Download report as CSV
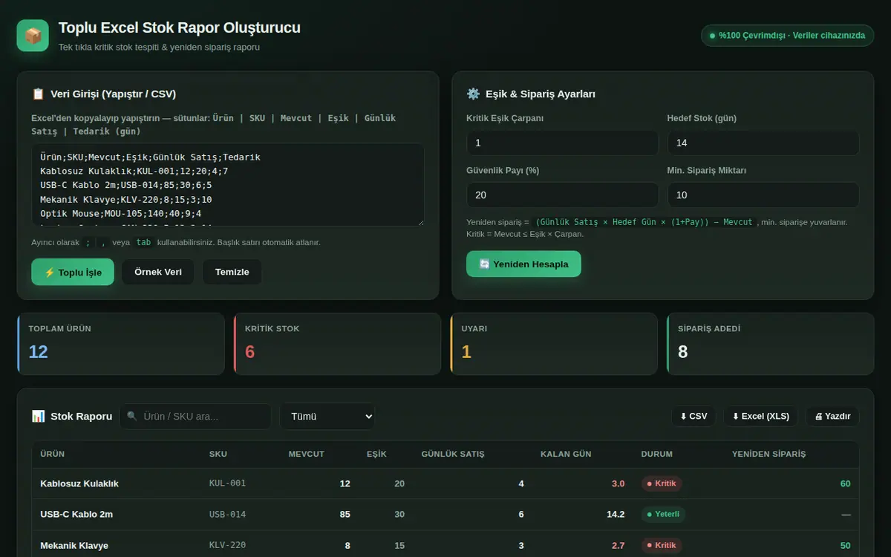The height and width of the screenshot is (557, 891). (x=693, y=416)
